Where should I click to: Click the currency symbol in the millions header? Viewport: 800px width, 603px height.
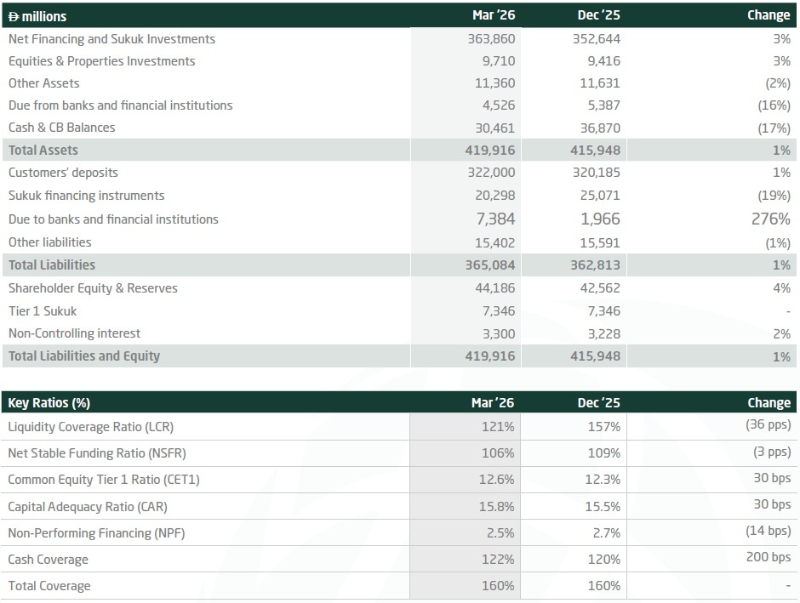coord(14,16)
